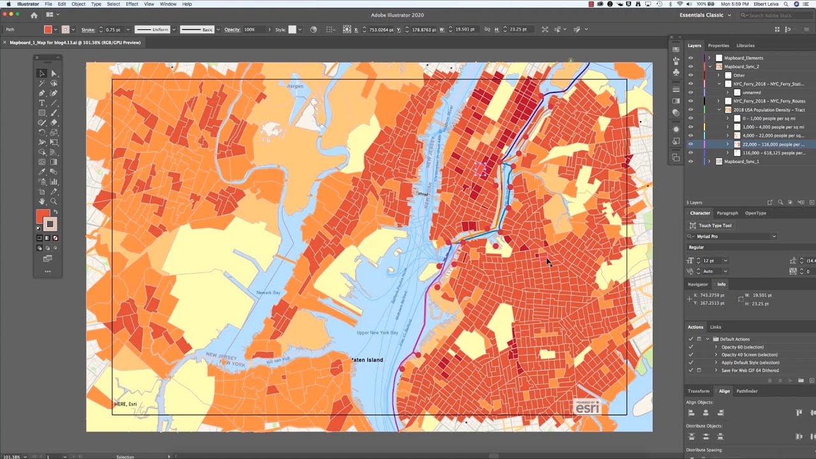Open the Essentials Classic workspace switcher

point(705,15)
